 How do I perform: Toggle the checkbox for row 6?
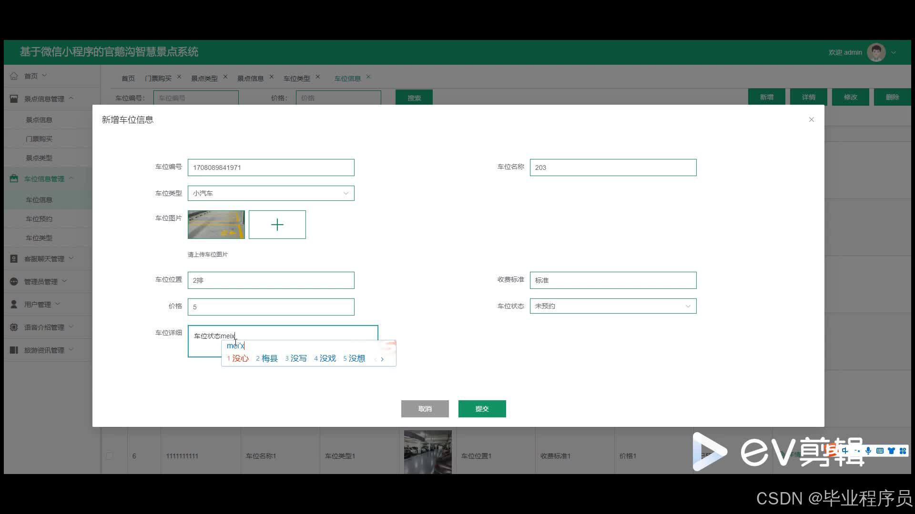coord(110,455)
